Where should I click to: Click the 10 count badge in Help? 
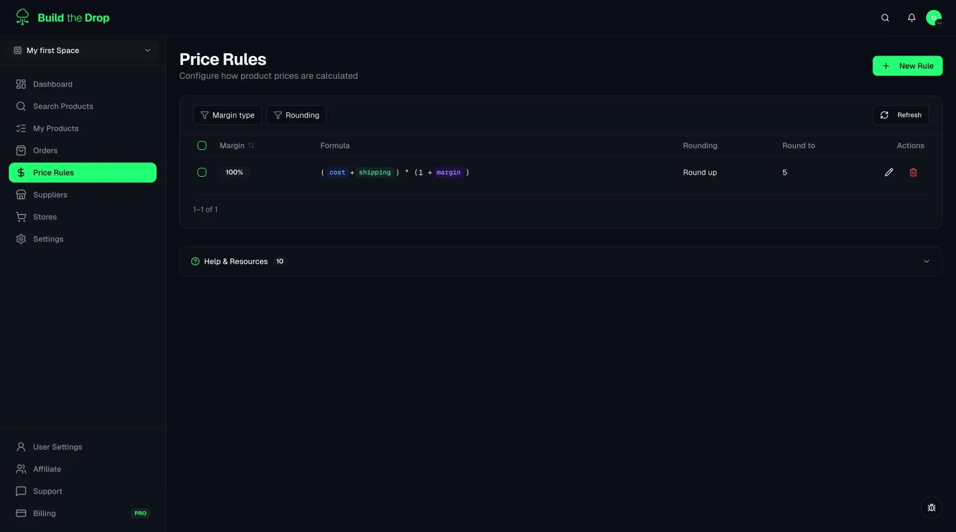tap(280, 262)
